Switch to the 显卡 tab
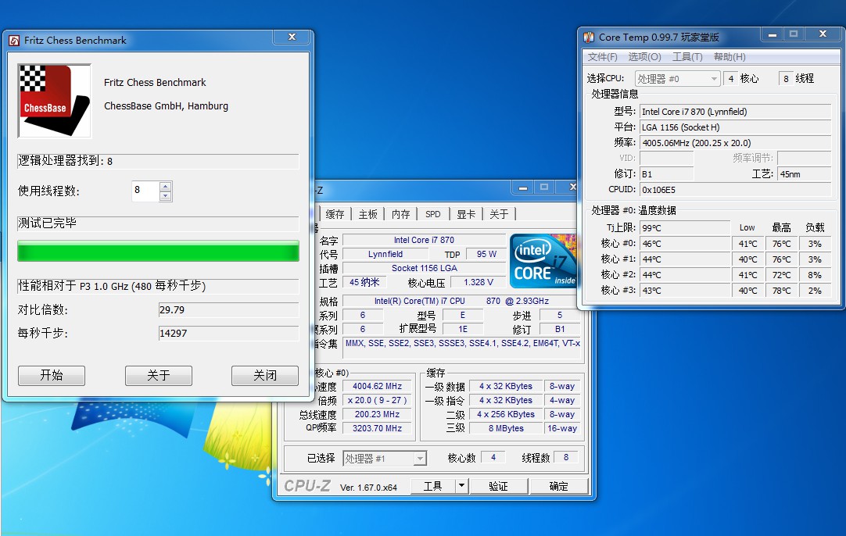The width and height of the screenshot is (846, 536). 466,214
